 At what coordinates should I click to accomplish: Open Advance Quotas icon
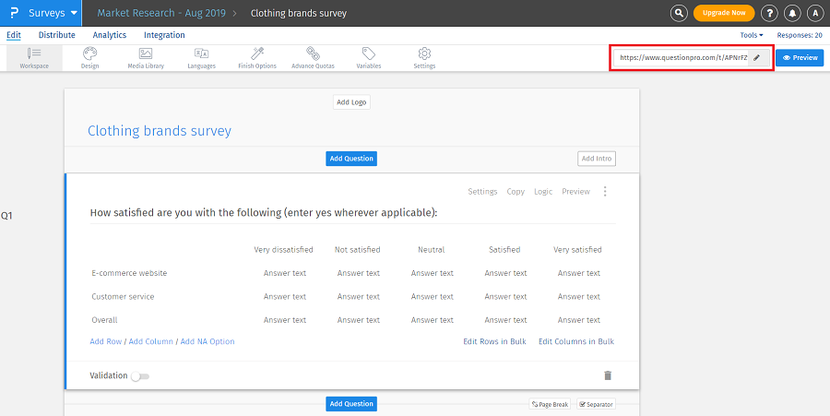click(x=313, y=53)
